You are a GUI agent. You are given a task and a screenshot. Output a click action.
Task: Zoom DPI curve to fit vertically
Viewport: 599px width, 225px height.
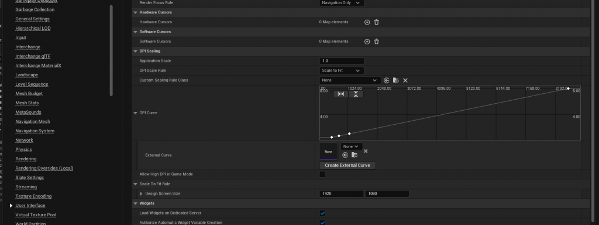click(x=356, y=94)
